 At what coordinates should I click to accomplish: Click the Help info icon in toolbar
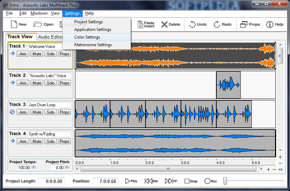[x=270, y=24]
